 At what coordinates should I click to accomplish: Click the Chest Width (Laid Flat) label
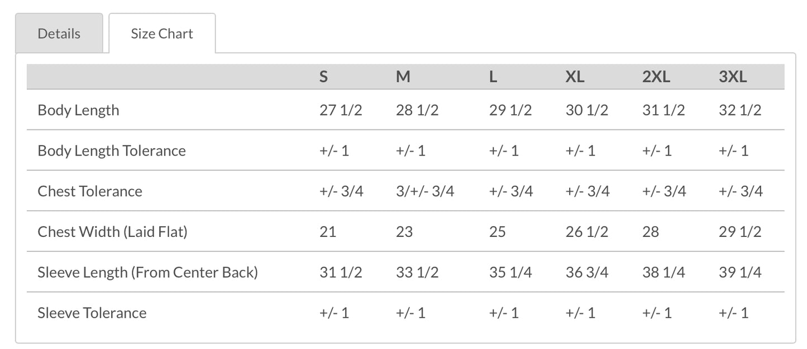point(112,231)
